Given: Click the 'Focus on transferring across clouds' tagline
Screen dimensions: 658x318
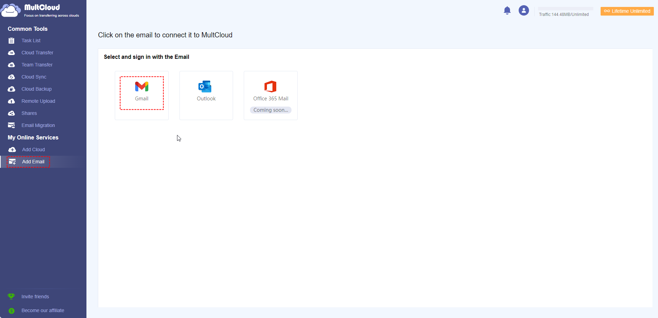Looking at the screenshot, I should click(52, 16).
